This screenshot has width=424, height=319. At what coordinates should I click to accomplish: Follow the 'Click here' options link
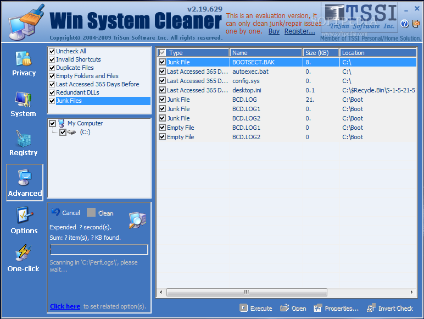[65, 306]
